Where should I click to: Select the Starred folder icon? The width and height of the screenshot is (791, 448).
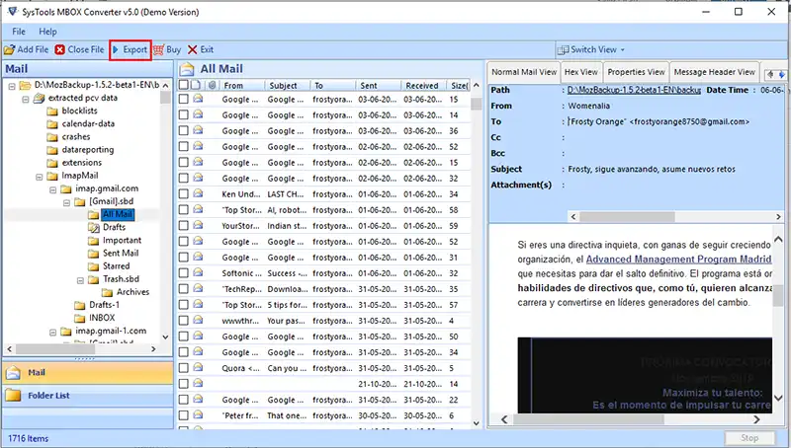93,266
